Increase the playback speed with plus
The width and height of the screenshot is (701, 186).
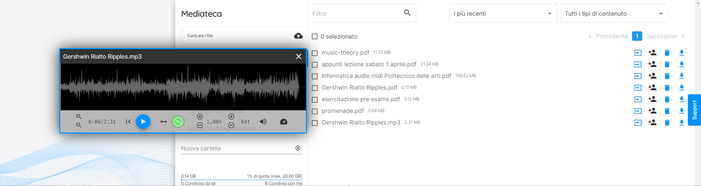200,117
